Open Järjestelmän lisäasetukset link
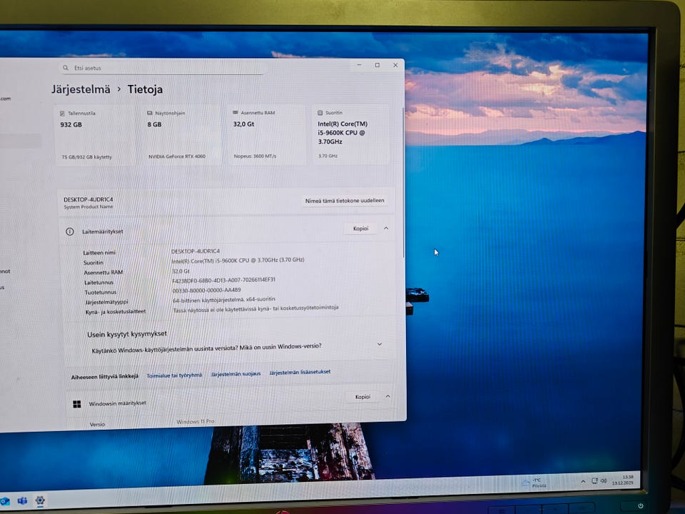The width and height of the screenshot is (685, 514). (x=300, y=372)
